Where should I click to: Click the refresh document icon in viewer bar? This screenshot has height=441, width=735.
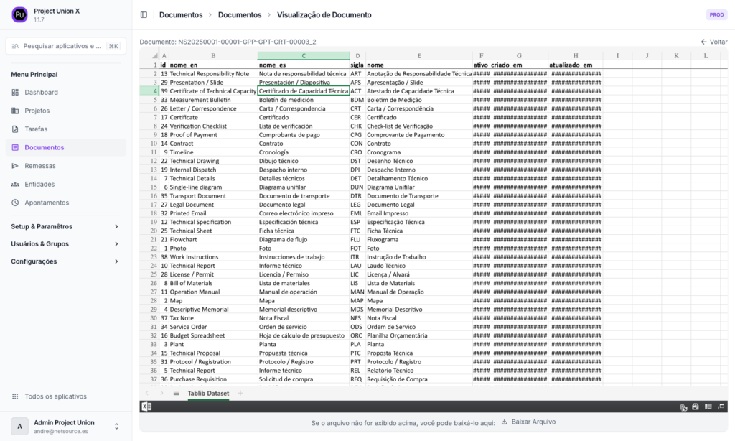tap(683, 407)
